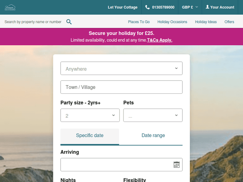Open the Holiday Ideas menu

point(206,22)
